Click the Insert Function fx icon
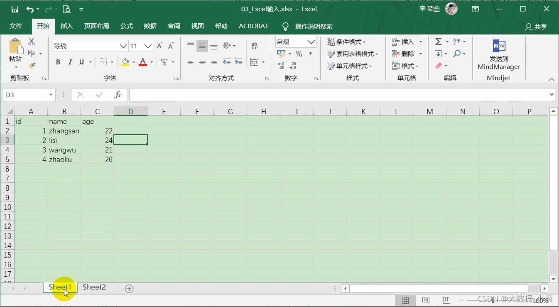 point(118,95)
